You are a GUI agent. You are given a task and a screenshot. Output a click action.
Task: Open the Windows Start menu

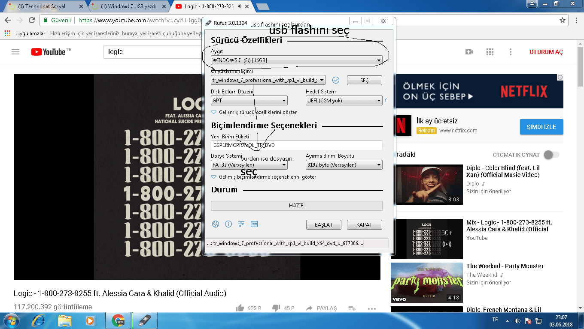[x=12, y=320]
